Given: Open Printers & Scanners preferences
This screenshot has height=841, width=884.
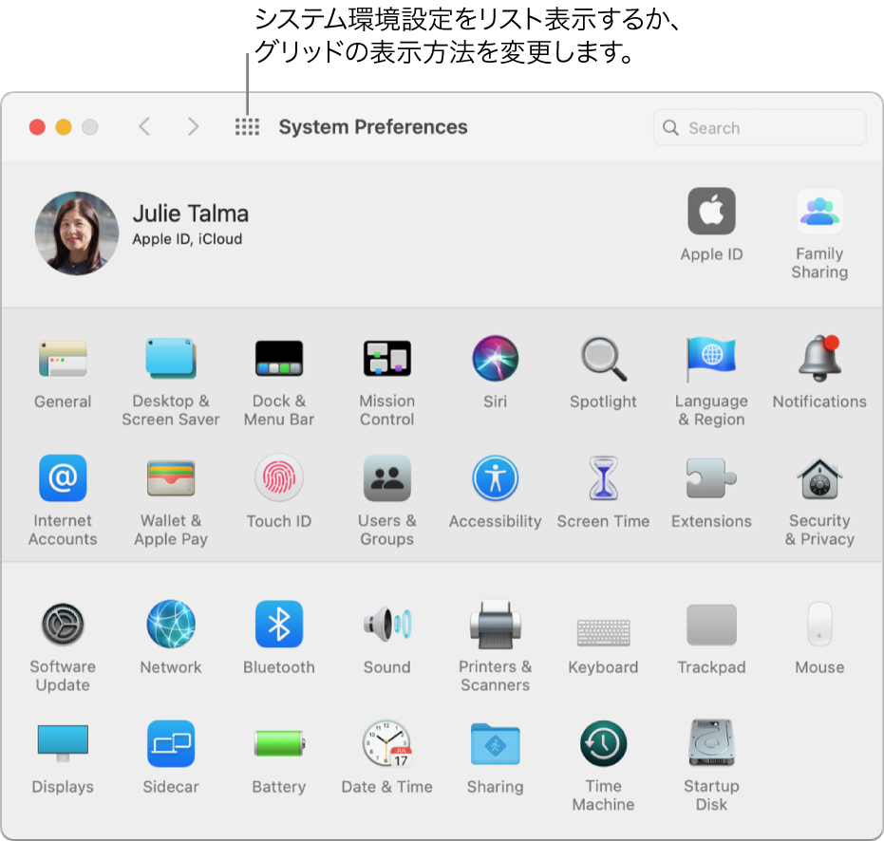Looking at the screenshot, I should 495,624.
